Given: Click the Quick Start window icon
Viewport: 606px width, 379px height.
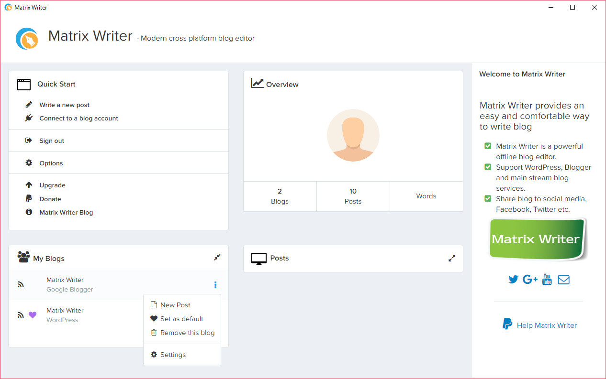Looking at the screenshot, I should [24, 84].
